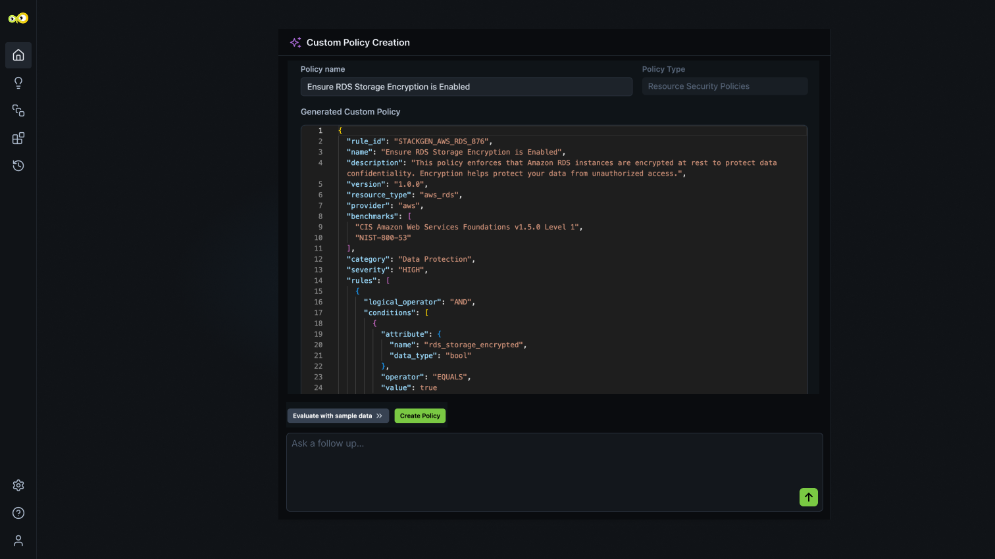Open Help via the question mark icon
995x559 pixels.
18,513
